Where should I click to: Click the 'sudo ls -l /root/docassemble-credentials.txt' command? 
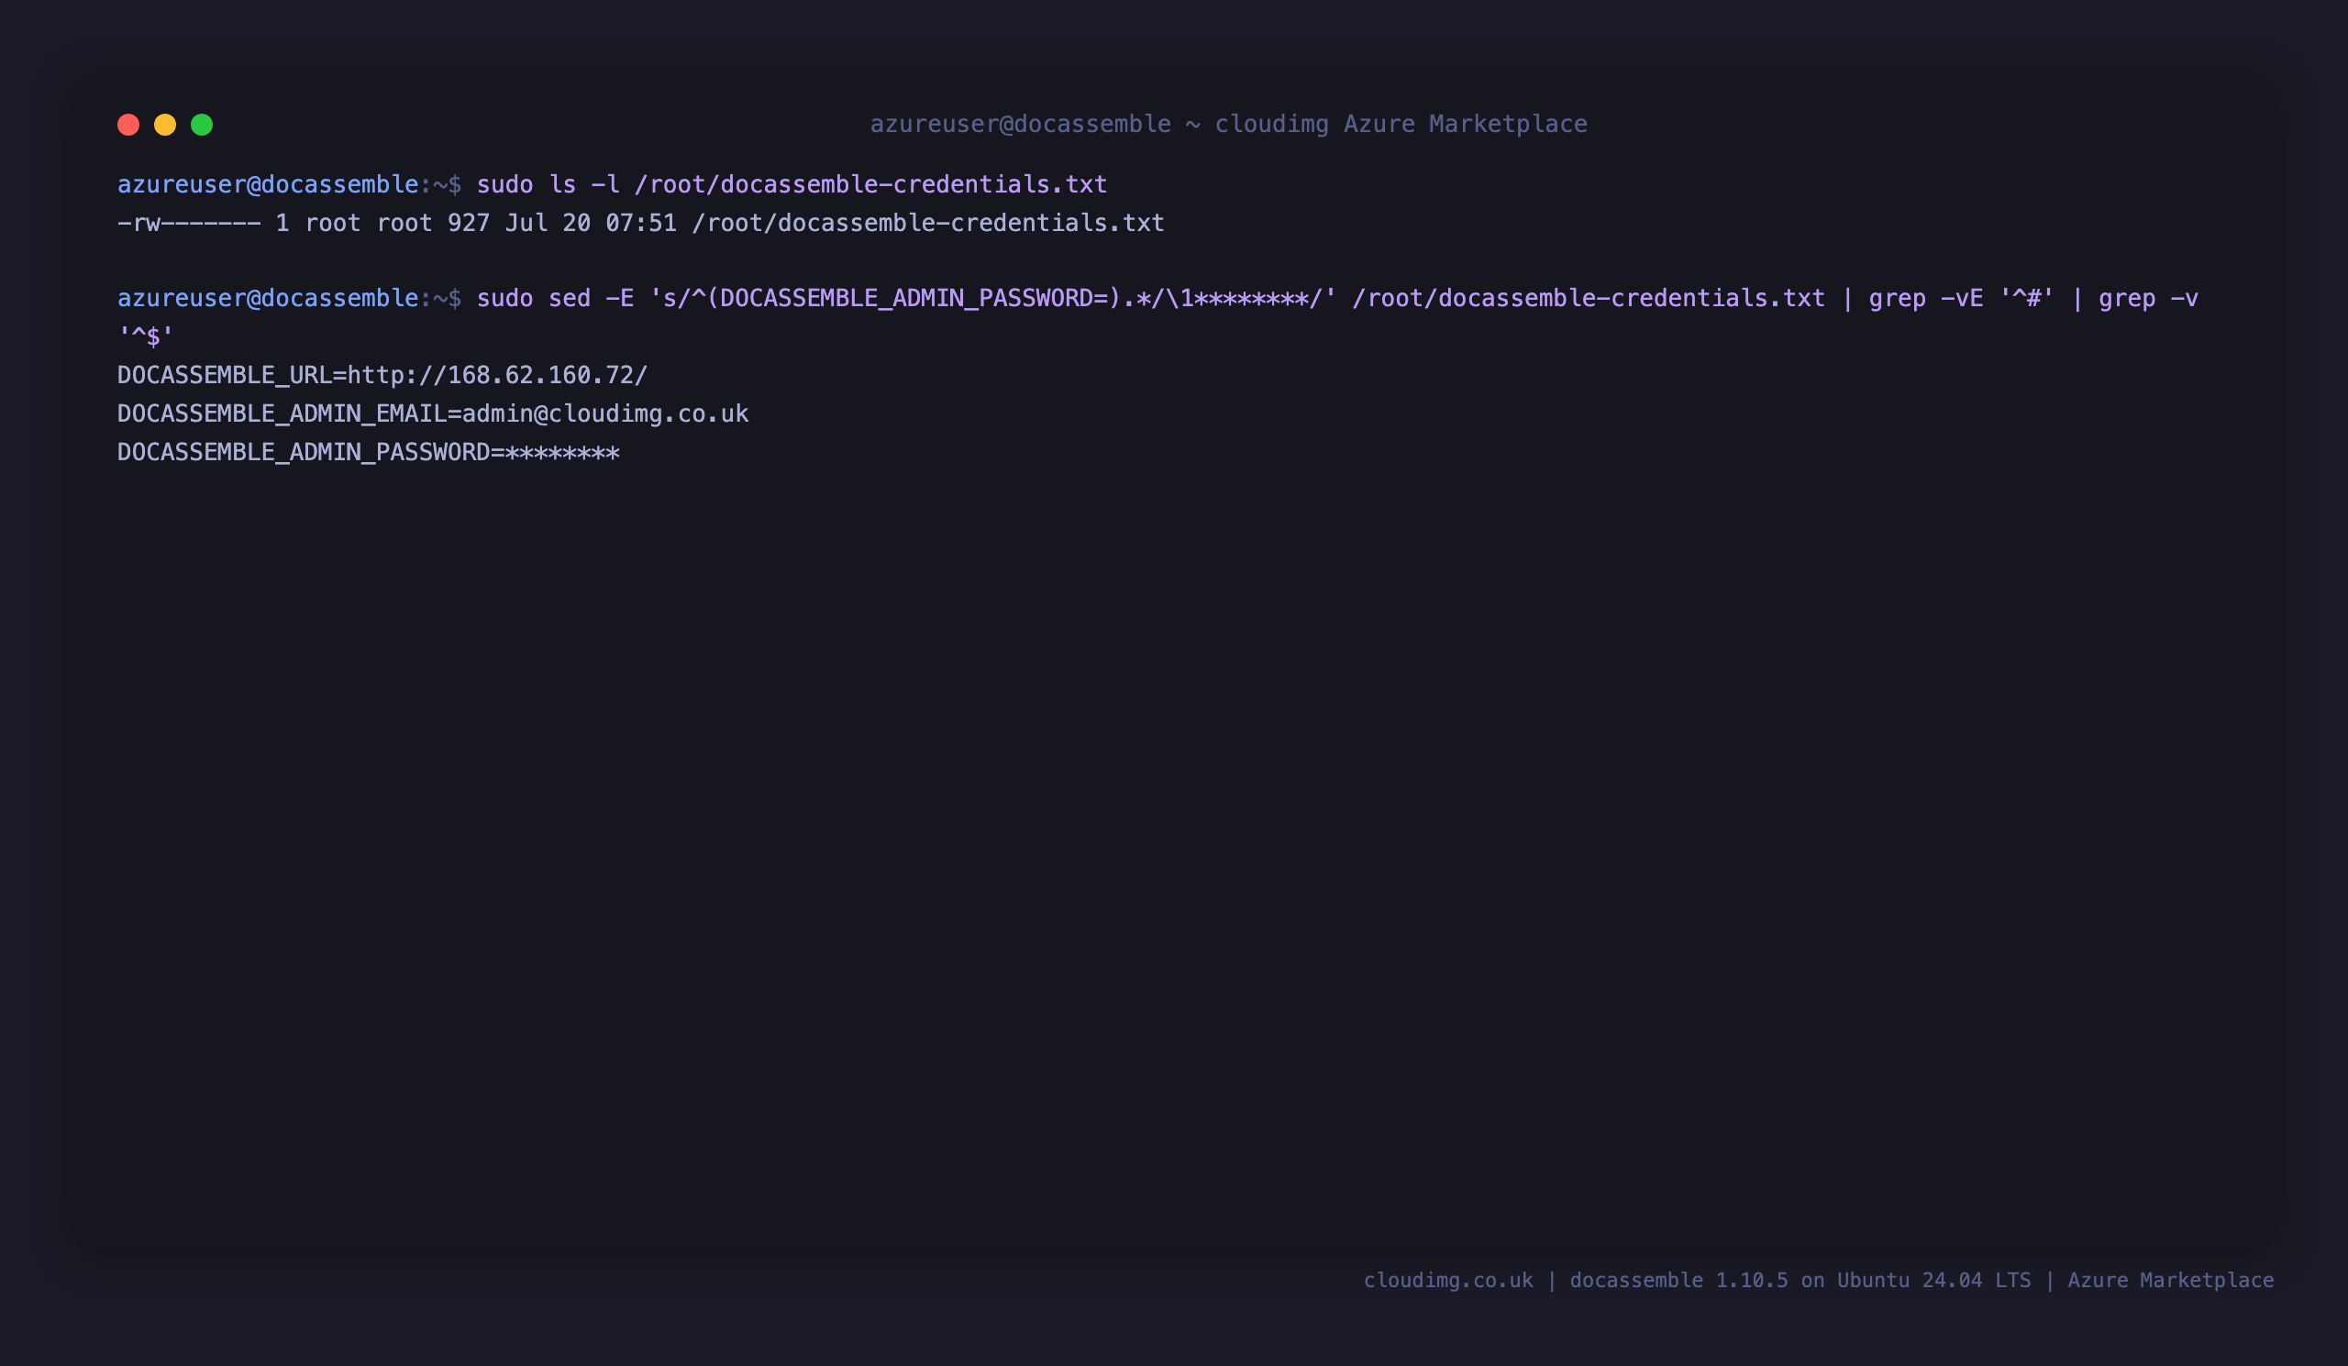792,184
